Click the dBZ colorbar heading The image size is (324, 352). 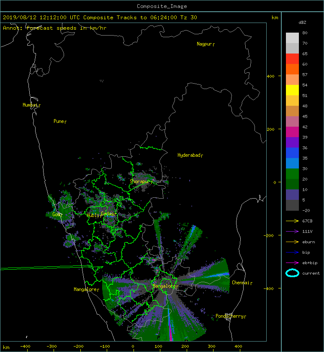pos(302,23)
